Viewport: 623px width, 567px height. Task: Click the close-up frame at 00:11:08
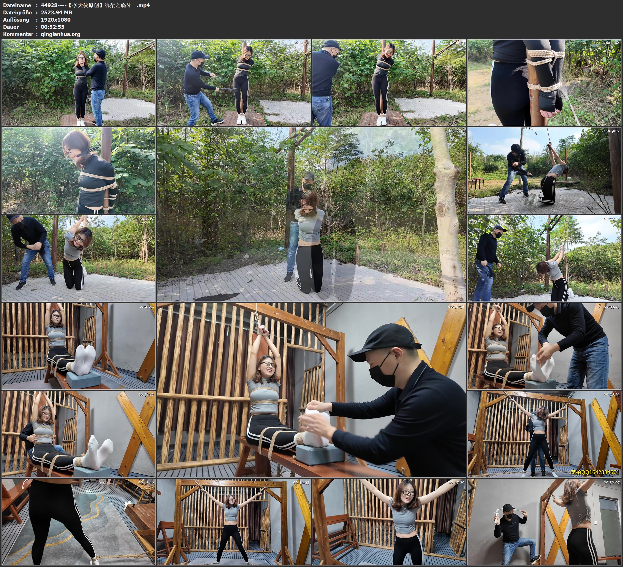[x=544, y=82]
